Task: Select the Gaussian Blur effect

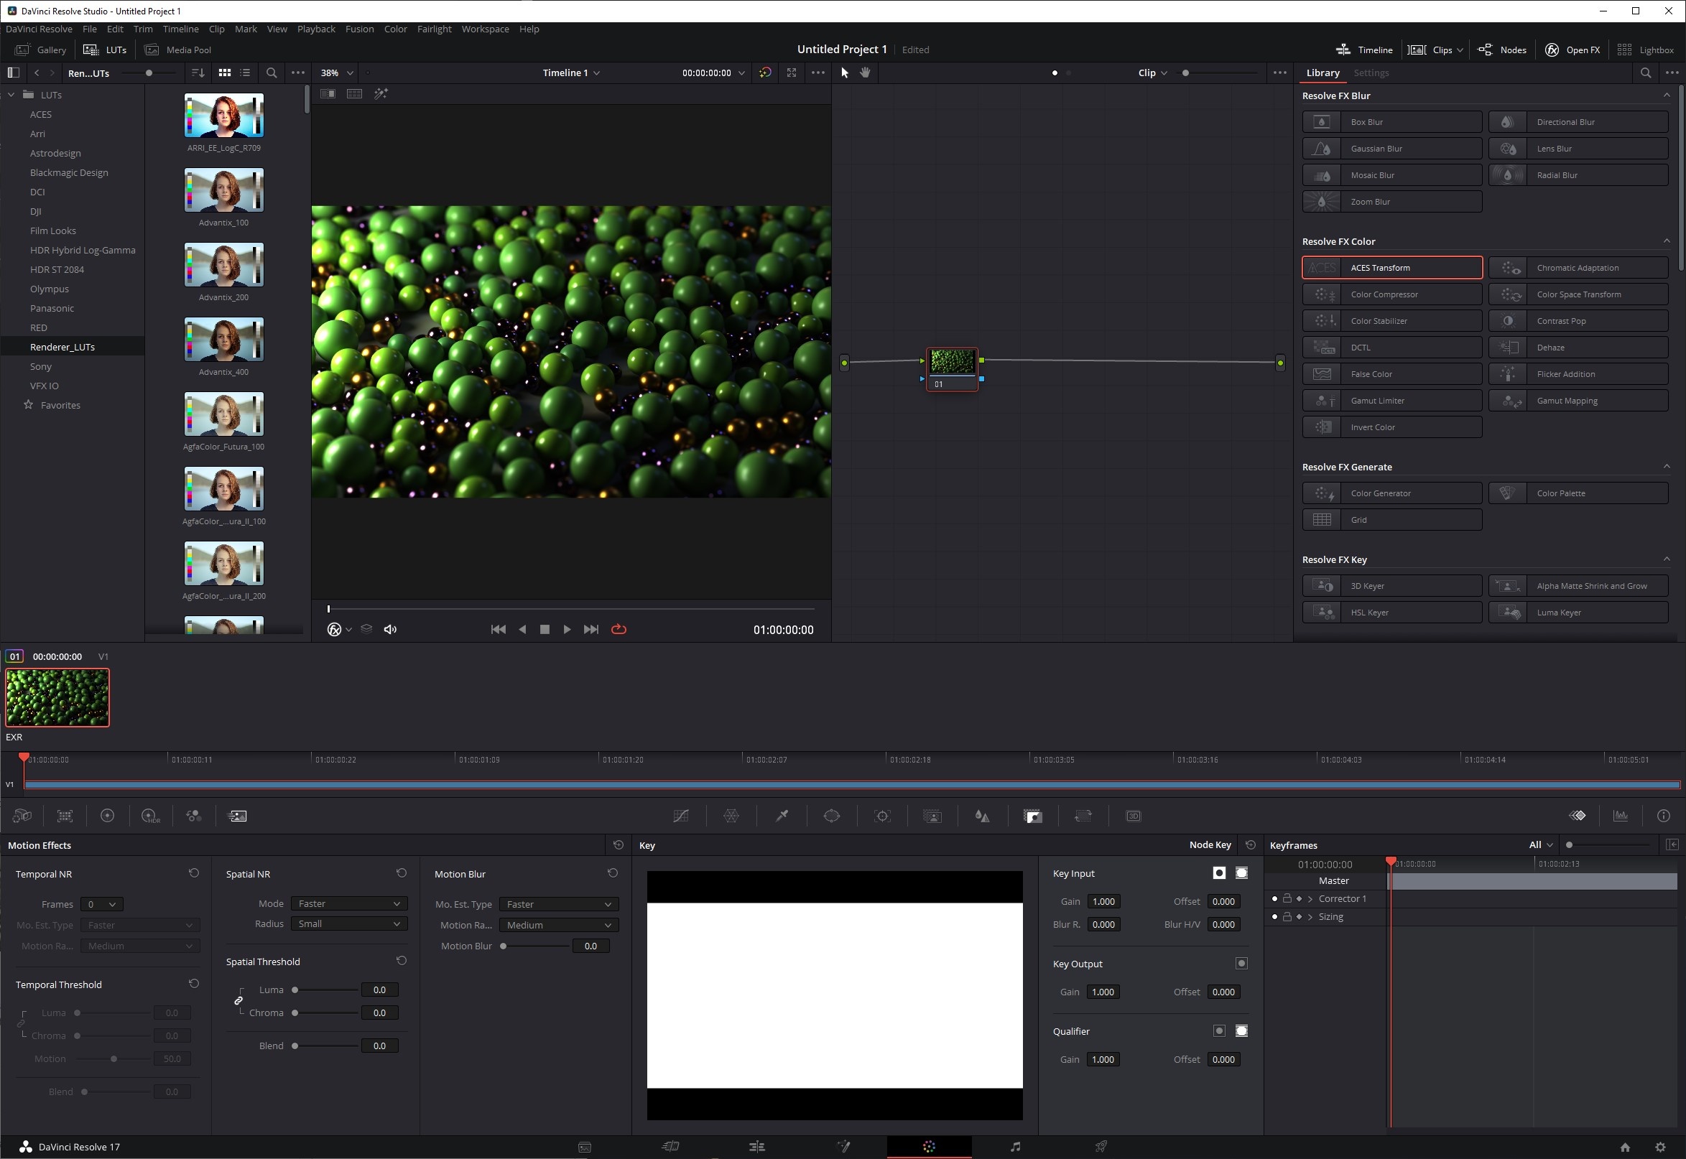Action: tap(1391, 149)
